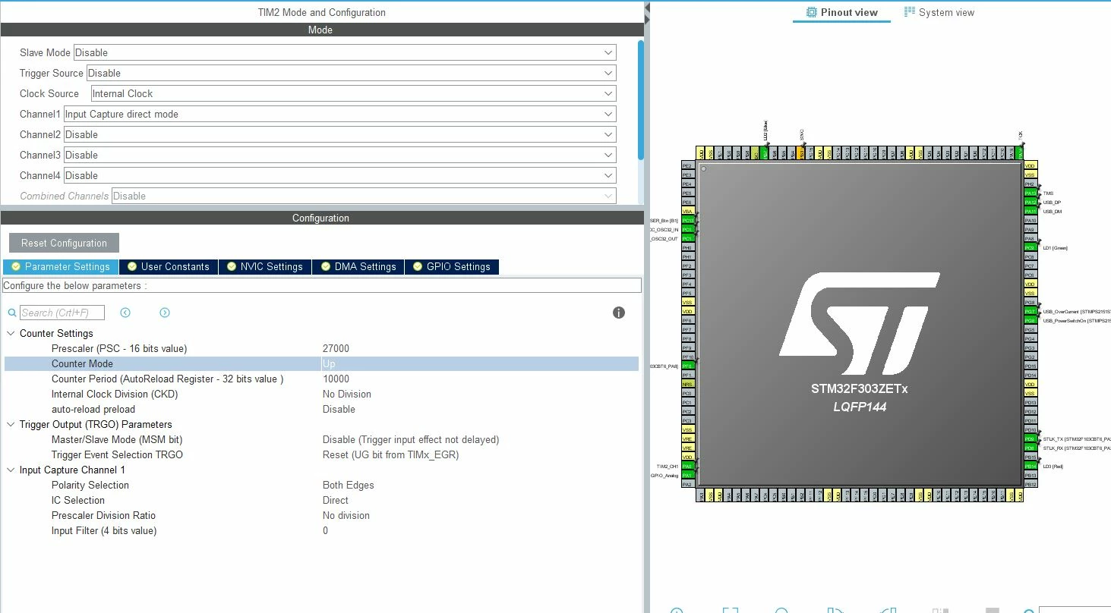The image size is (1111, 613).
Task: Click pin PA0 labeled TIM2_CH1
Action: (x=687, y=466)
